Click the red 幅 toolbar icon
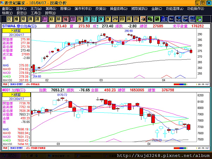The height and width of the screenshot is (159, 212). click(65, 19)
